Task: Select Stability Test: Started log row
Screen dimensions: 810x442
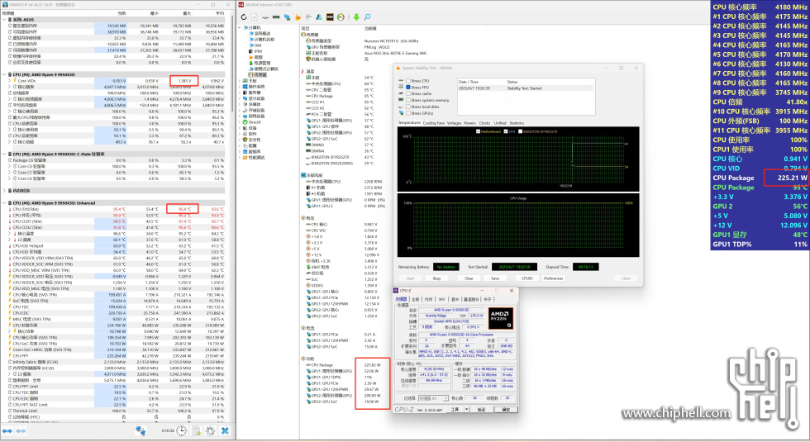Action: point(526,88)
